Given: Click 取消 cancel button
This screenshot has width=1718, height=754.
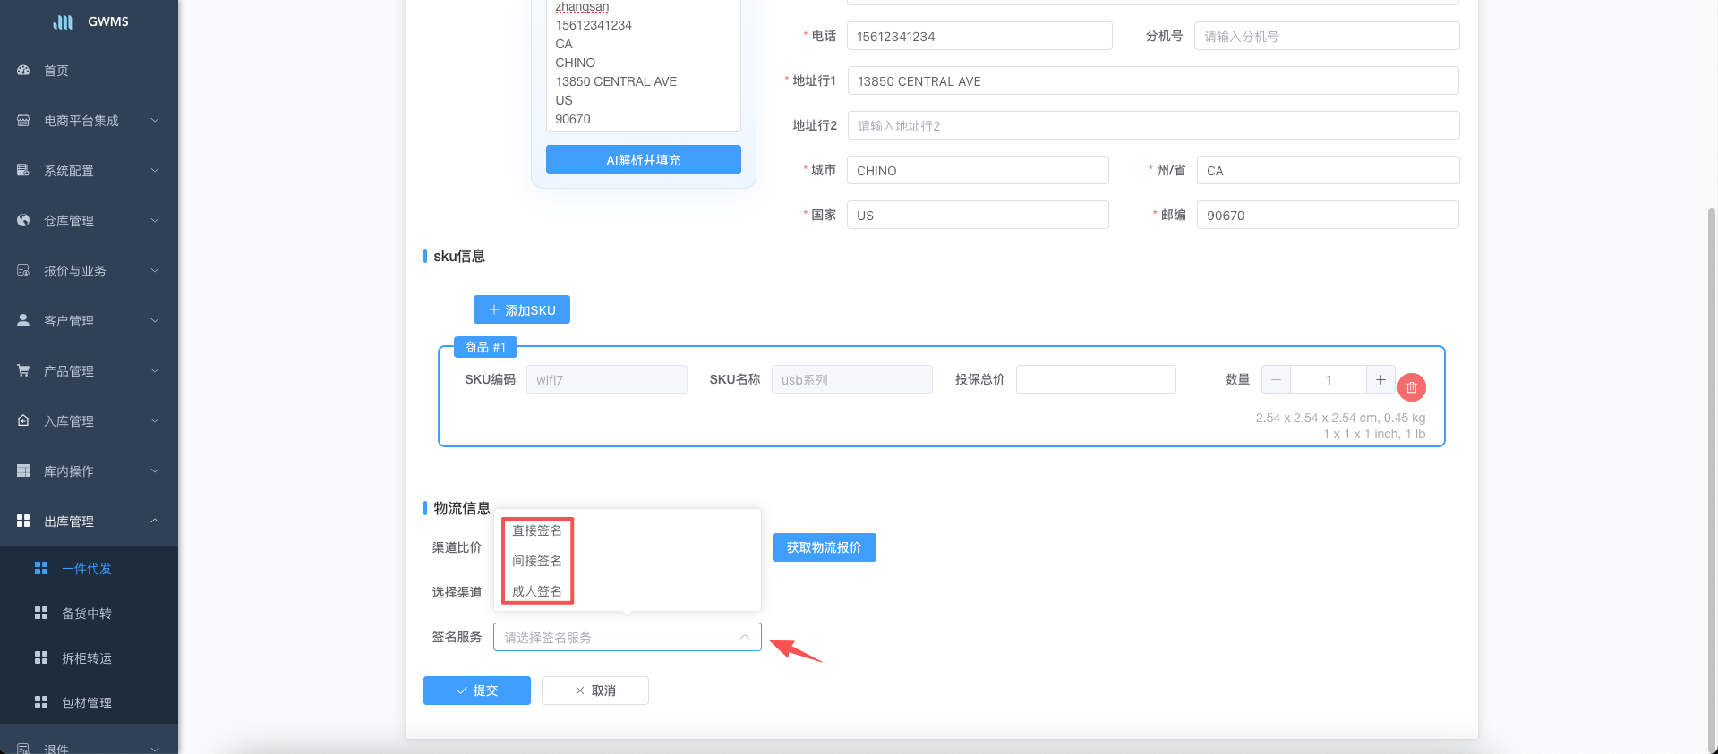Looking at the screenshot, I should pos(595,690).
